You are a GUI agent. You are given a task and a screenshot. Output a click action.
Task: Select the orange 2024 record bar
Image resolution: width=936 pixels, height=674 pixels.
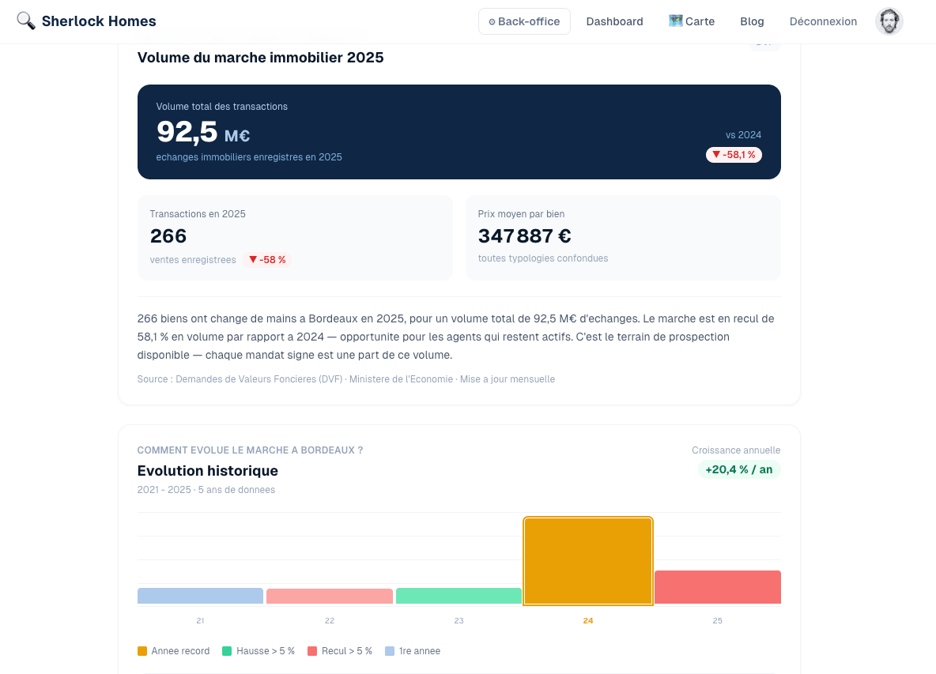588,561
